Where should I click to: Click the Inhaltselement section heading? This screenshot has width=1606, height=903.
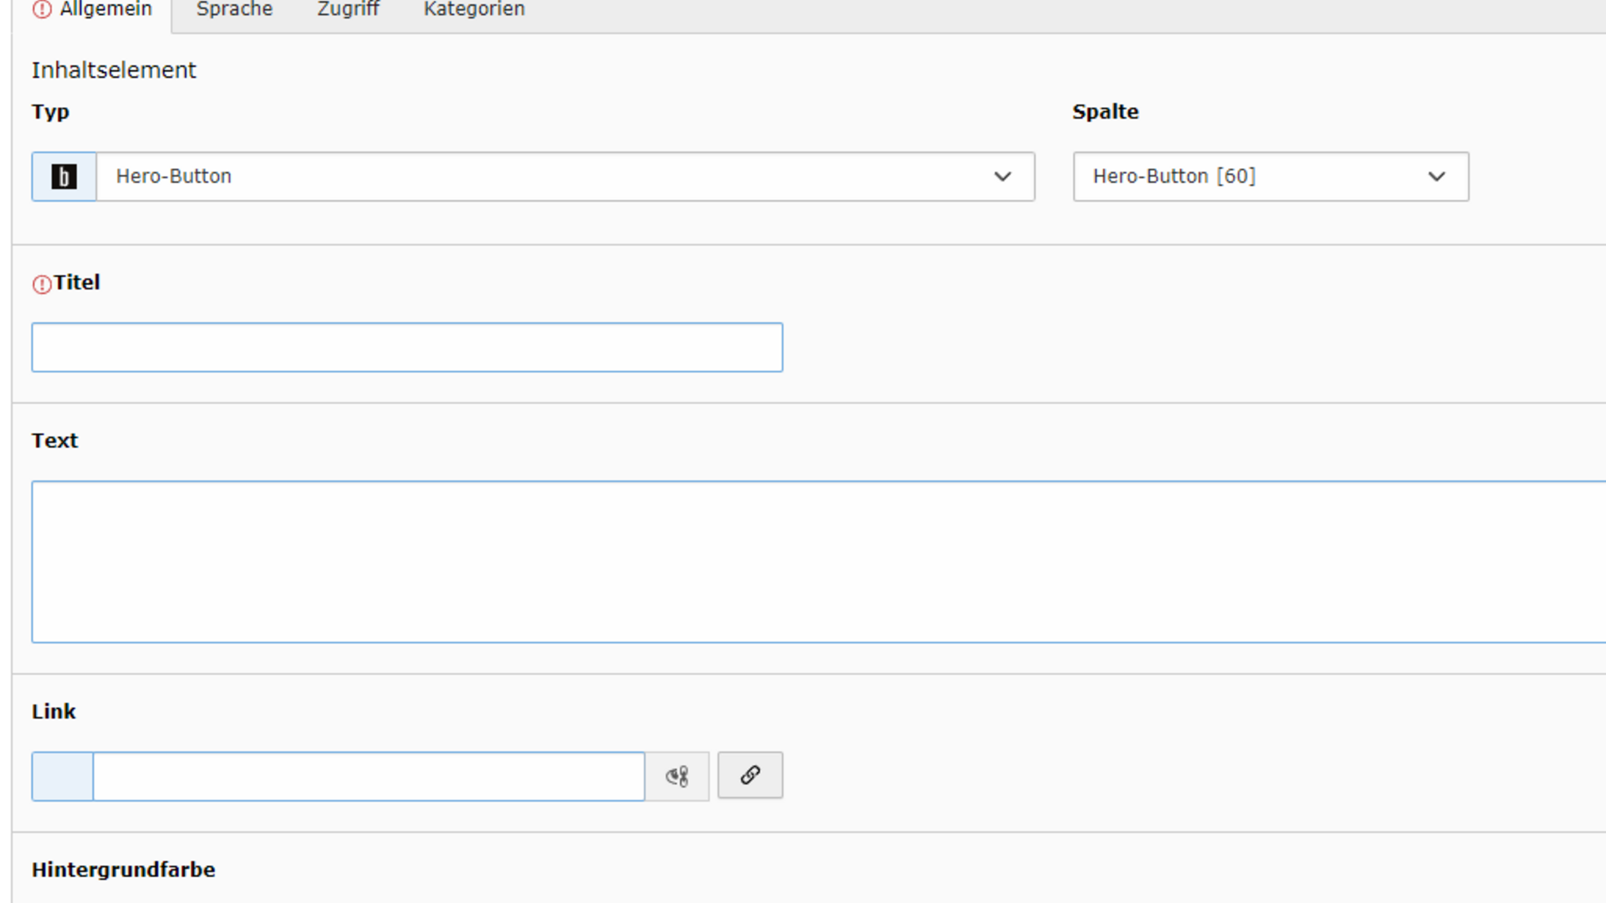114,70
